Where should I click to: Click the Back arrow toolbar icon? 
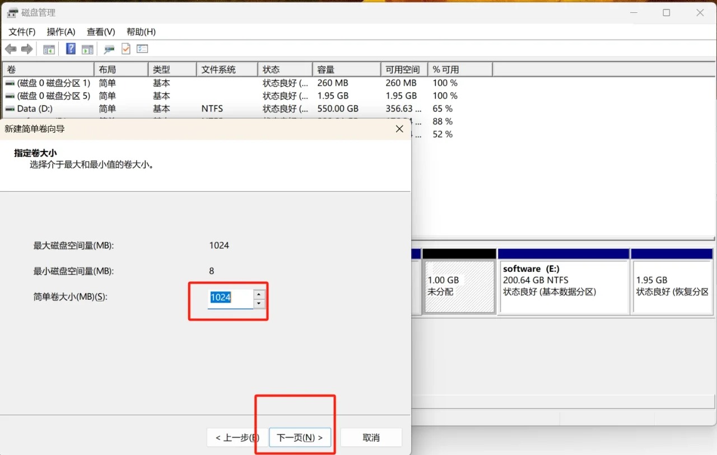11,49
